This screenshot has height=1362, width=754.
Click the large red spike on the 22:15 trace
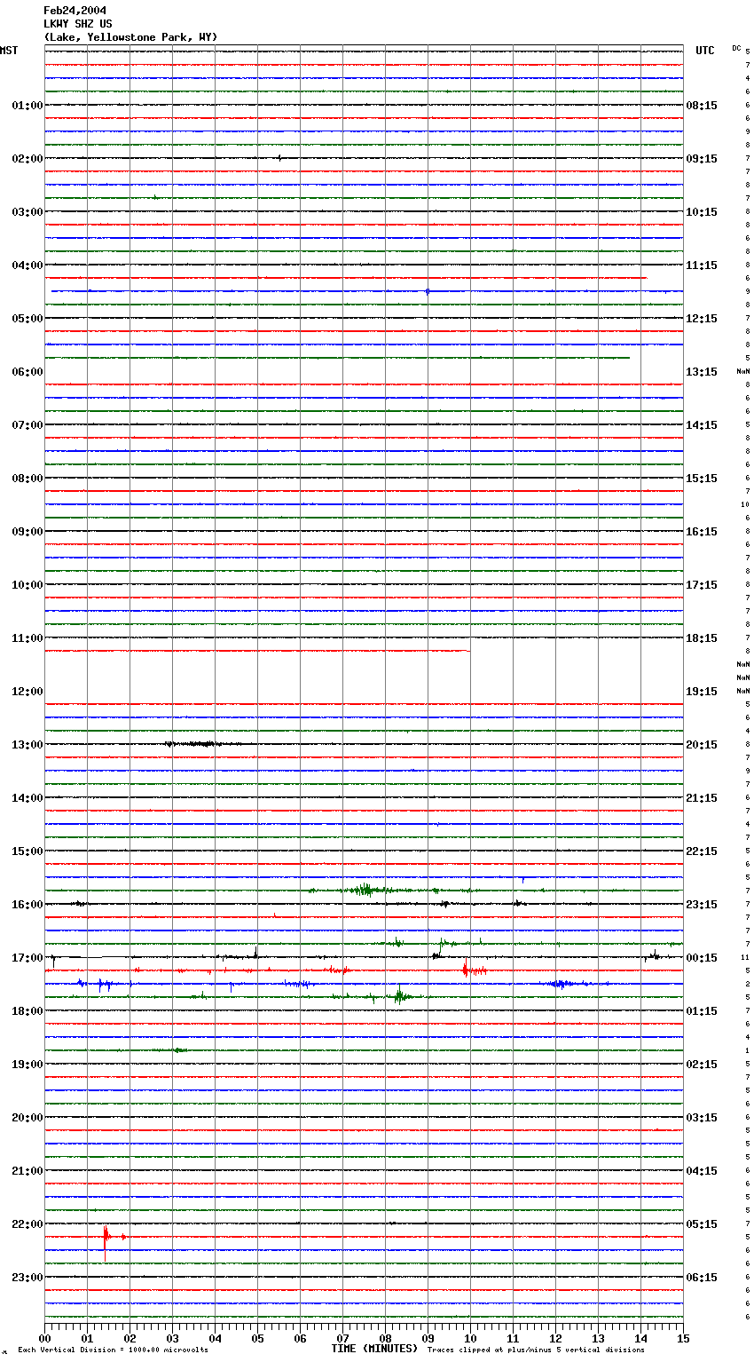[106, 1238]
